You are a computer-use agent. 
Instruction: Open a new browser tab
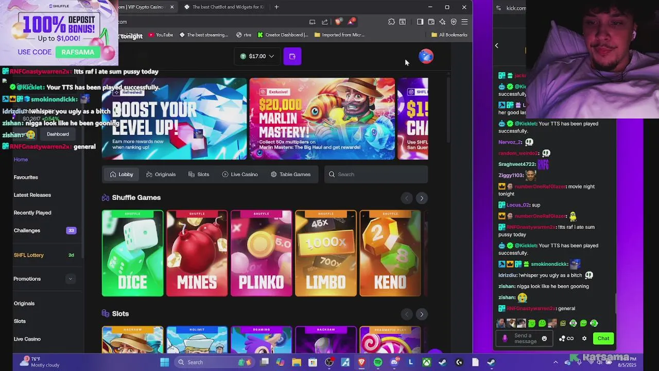276,7
